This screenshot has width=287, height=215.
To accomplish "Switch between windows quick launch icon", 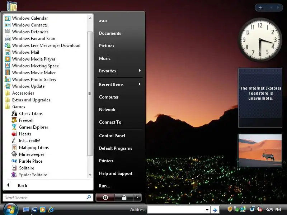I will coord(34,210).
